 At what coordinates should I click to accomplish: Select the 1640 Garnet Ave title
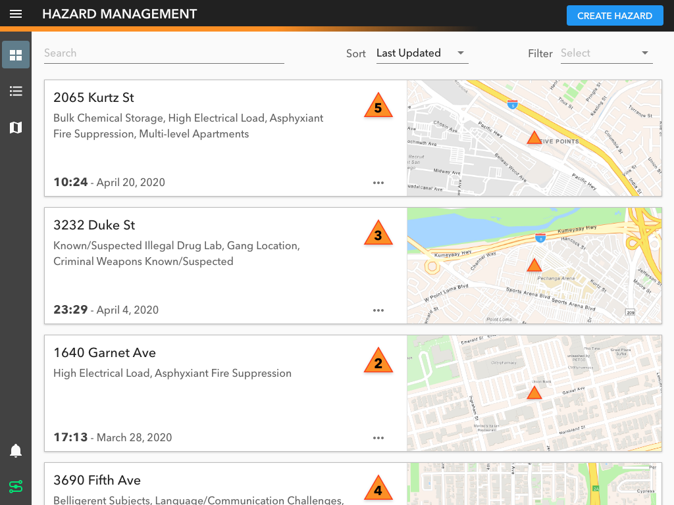click(x=105, y=352)
